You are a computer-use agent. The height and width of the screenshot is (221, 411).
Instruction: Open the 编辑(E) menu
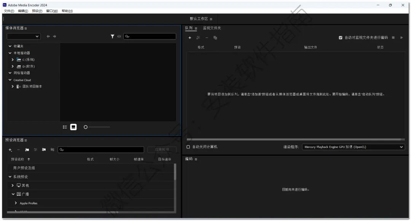23,11
